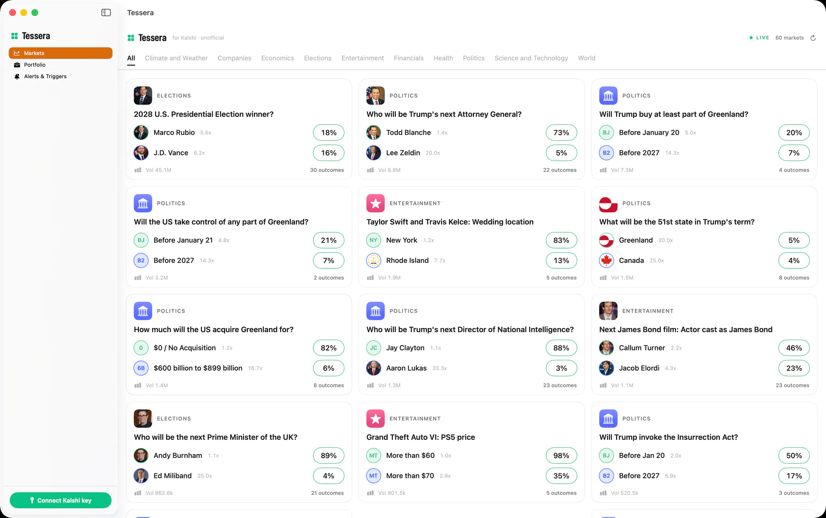The height and width of the screenshot is (518, 826).
Task: Click the Greenland purchase market building icon
Action: coord(608,96)
